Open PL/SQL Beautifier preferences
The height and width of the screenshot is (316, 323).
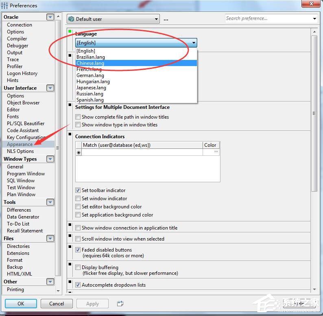(26, 123)
